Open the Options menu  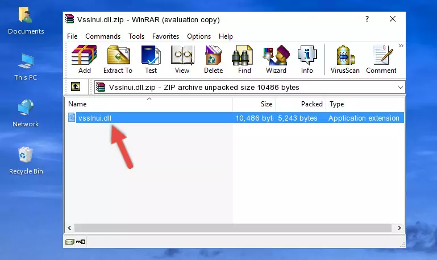click(x=199, y=36)
